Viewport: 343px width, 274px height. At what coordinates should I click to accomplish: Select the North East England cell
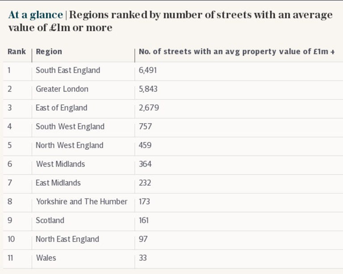(x=67, y=239)
